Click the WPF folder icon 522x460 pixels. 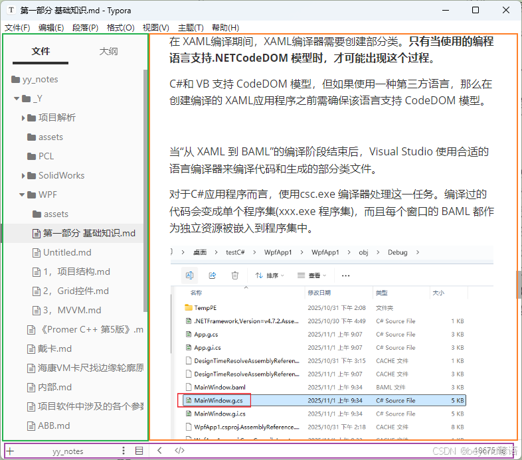[x=32, y=194]
